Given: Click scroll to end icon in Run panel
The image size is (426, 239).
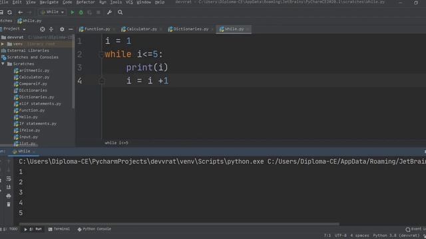Looking at the screenshot, I should click(x=9, y=187).
